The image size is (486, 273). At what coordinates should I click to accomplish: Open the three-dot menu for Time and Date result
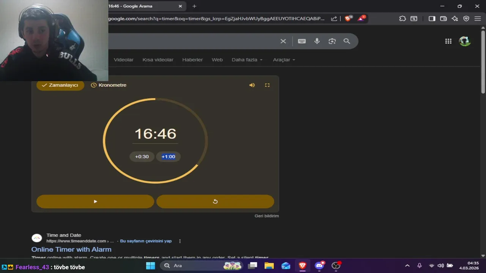[x=180, y=241]
